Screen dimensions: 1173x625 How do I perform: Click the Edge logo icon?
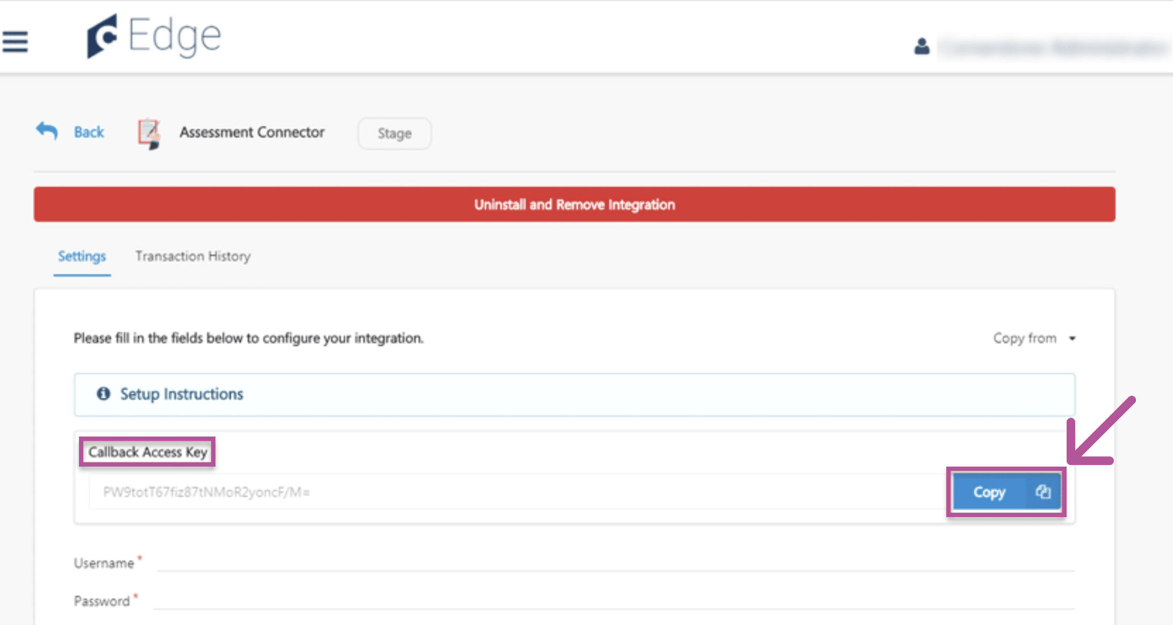102,37
